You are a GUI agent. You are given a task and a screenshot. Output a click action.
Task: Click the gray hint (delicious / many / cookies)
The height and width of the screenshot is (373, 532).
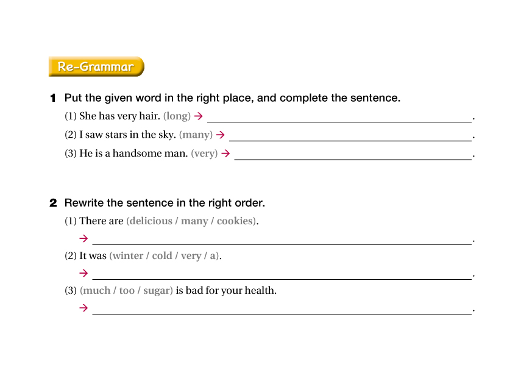[x=191, y=221]
